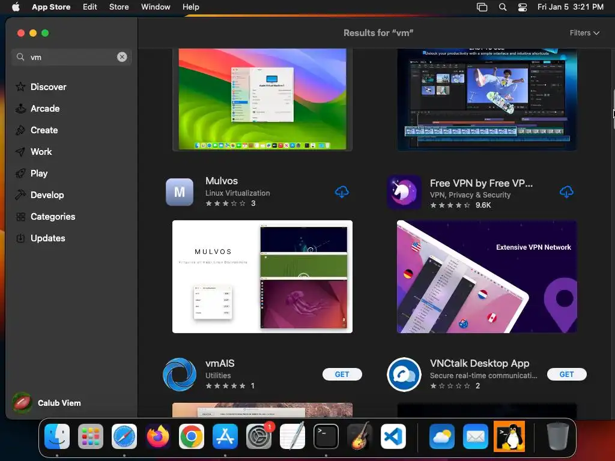
Task: Open the Trash in the Dock
Action: (558, 436)
